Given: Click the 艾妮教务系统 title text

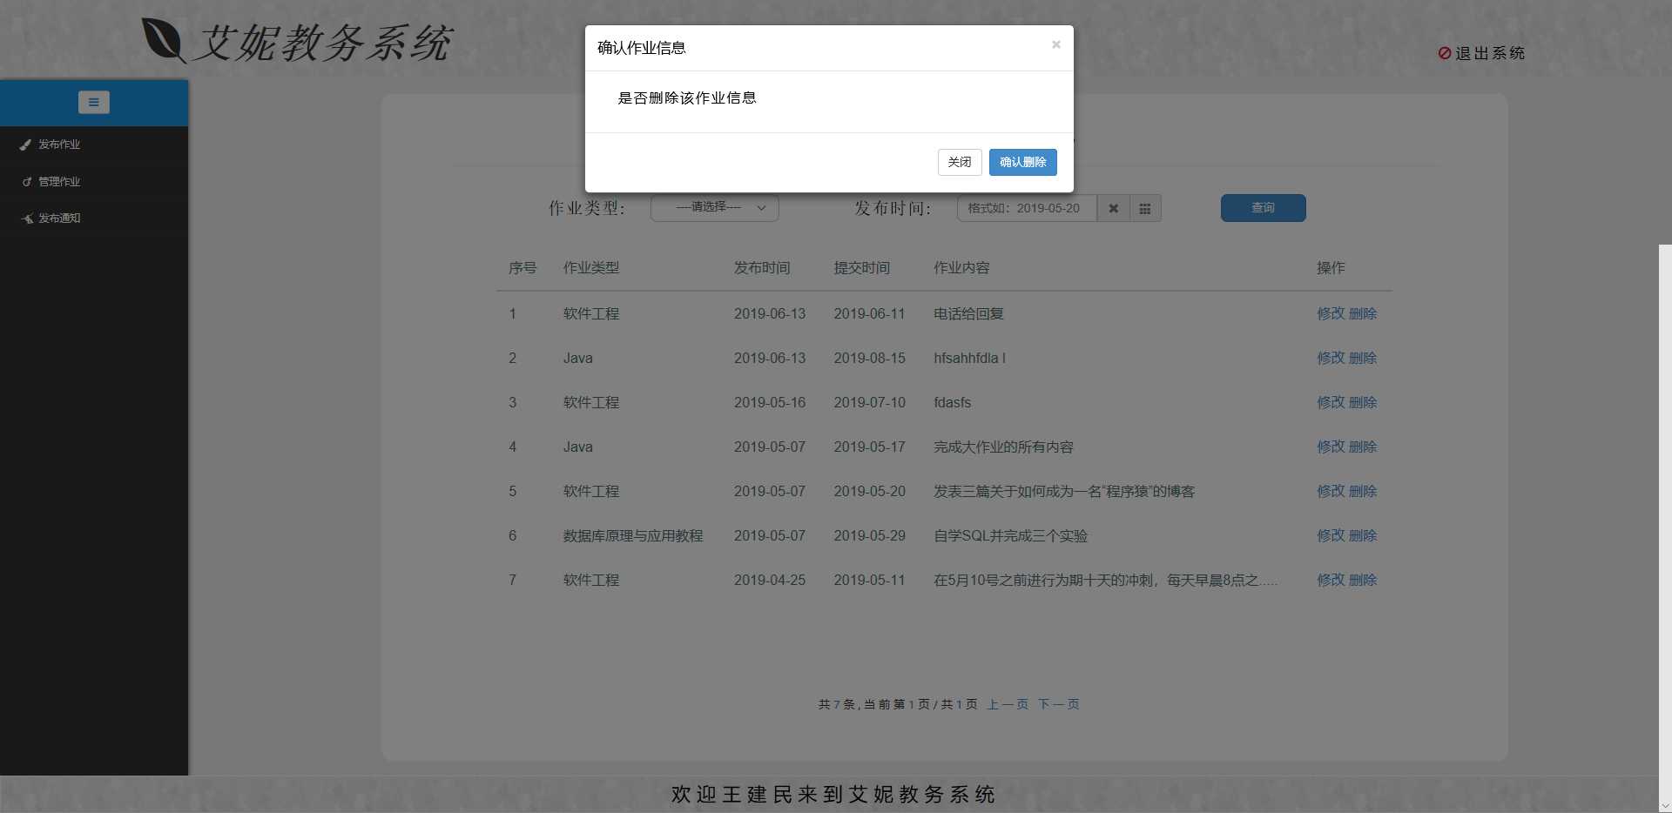Looking at the screenshot, I should (x=321, y=43).
